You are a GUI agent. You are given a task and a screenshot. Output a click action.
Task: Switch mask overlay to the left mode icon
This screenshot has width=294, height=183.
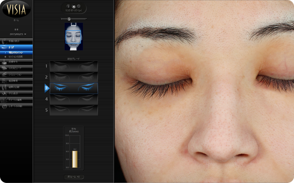pyautogui.click(x=68, y=6)
